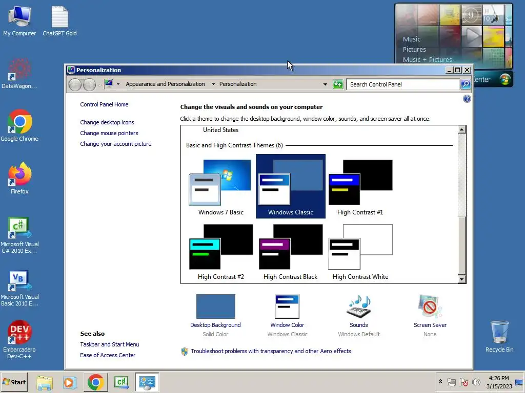525x393 pixels.
Task: Select the High Contrast #1 theme
Action: pyautogui.click(x=360, y=186)
